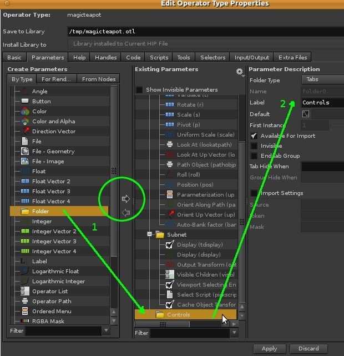
Task: Collapse the Subnet folder tree
Action: point(150,235)
